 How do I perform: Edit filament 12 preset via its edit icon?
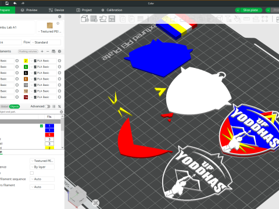coord(59,91)
